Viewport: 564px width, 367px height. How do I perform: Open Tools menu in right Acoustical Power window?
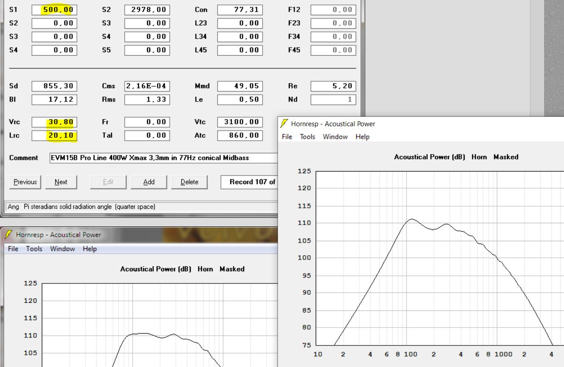308,137
